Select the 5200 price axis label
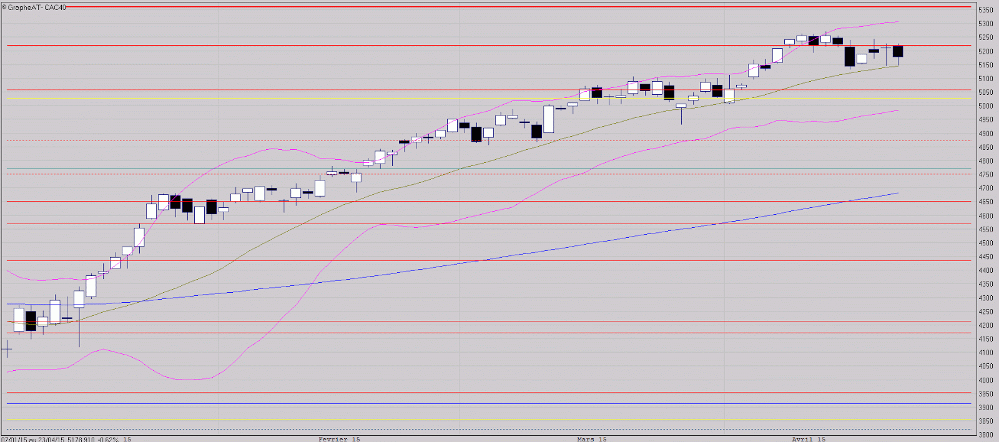Screen dimensions: 999x442 tap(986, 52)
